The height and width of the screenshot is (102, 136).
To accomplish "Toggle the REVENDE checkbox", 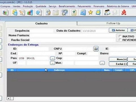I will pyautogui.click(x=120, y=40).
